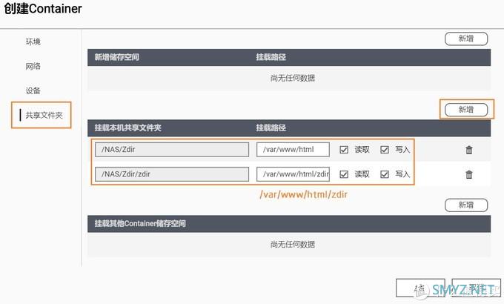
Task: Click 创建Container dialog title
Action: click(43, 9)
